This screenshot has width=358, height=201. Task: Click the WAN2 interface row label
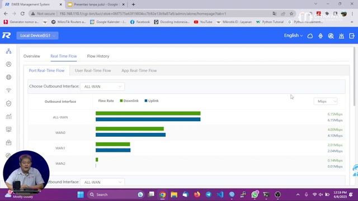pyautogui.click(x=60, y=164)
